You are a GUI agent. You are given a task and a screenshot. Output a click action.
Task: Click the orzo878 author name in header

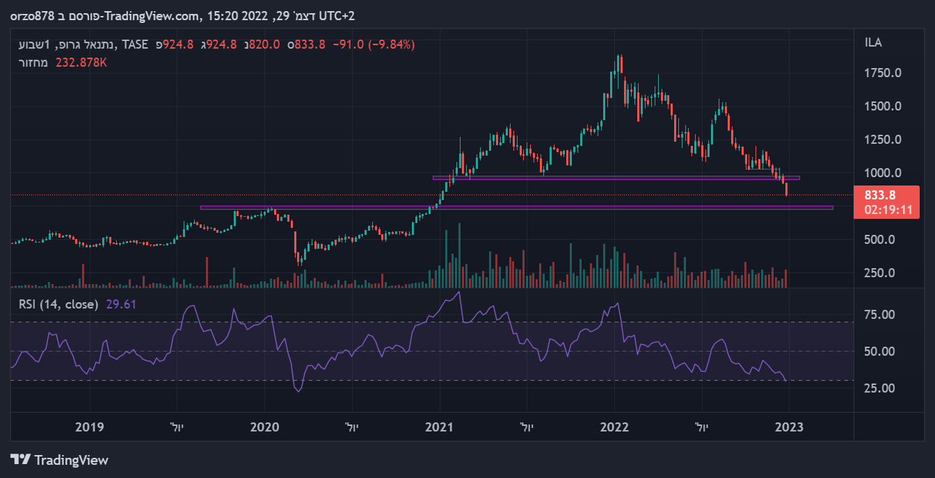pyautogui.click(x=31, y=15)
